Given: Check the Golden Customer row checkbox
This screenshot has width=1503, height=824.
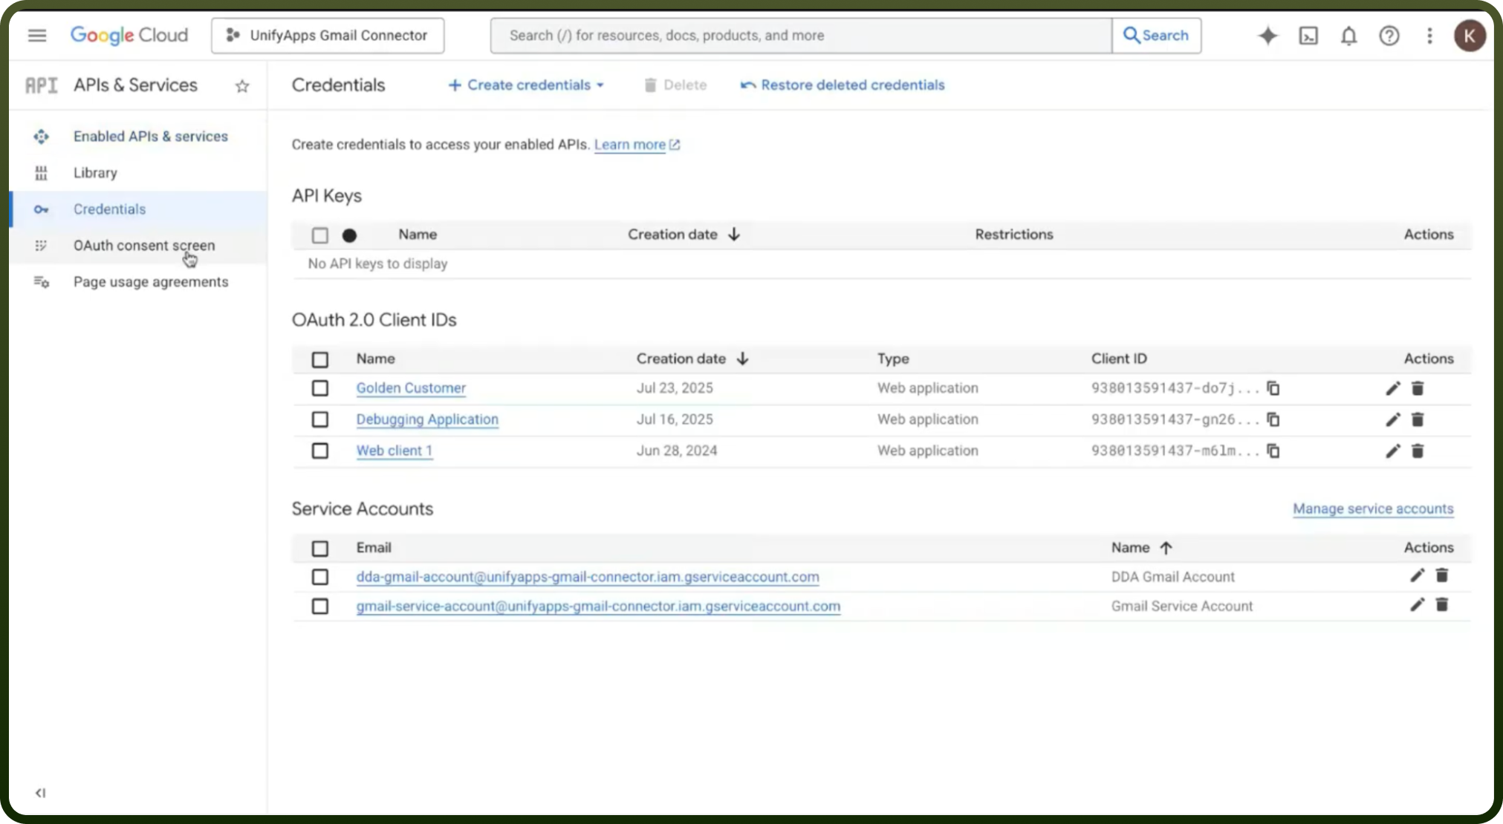Looking at the screenshot, I should 320,388.
